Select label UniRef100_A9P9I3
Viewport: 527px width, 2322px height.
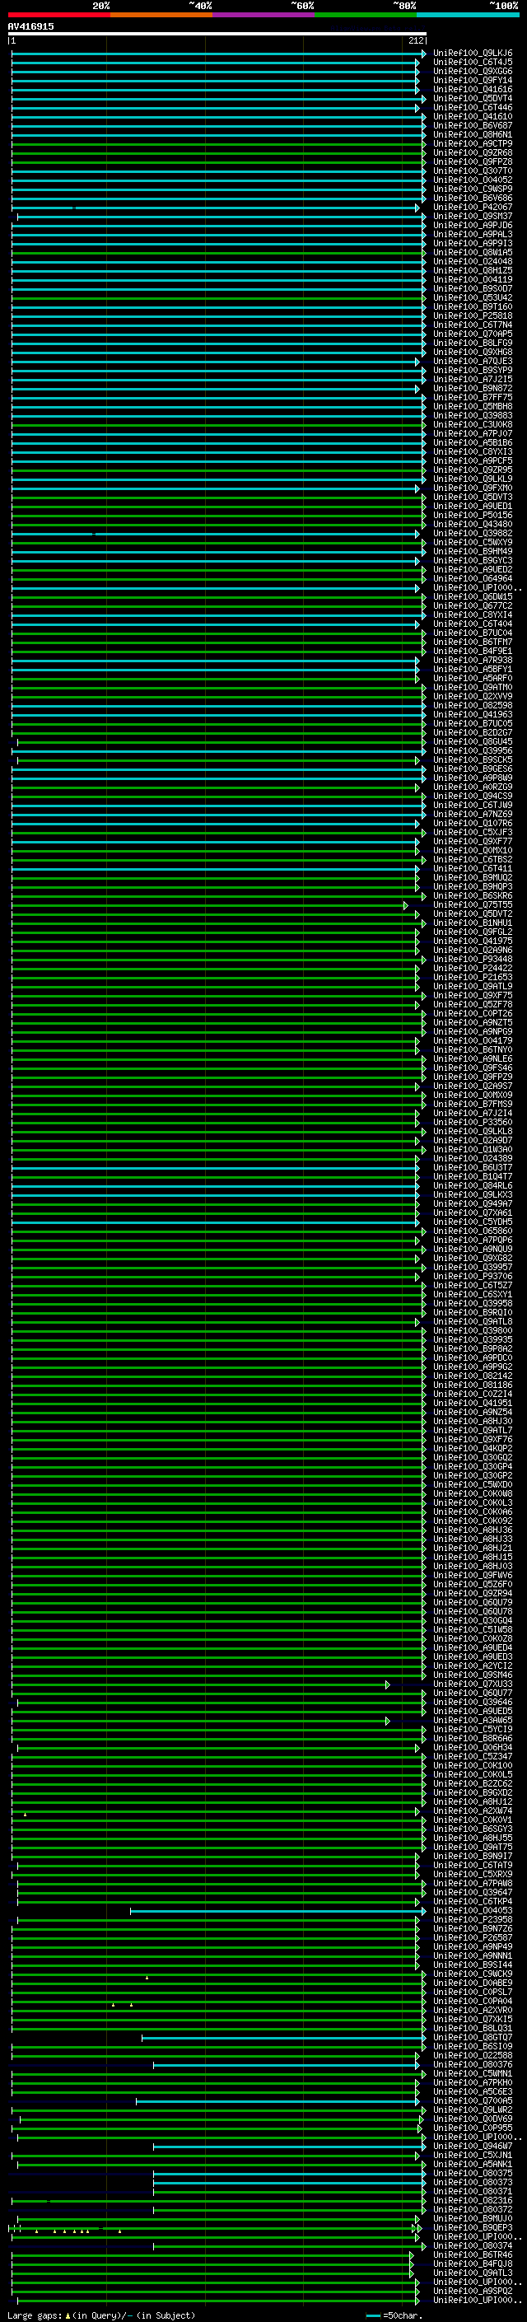[472, 243]
